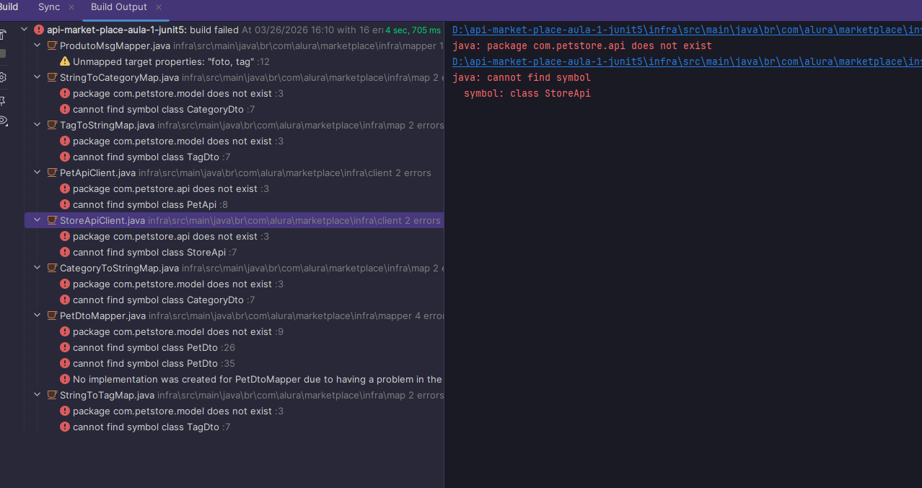Close the Sync tab
This screenshot has width=922, height=488.
pyautogui.click(x=71, y=7)
